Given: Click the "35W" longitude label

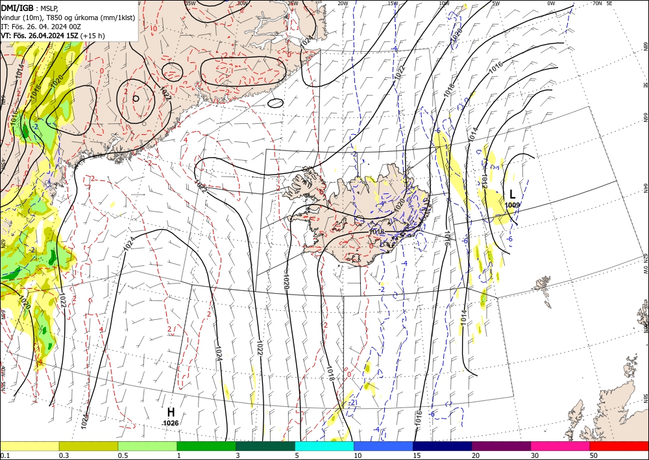Looking at the screenshot, I should (x=190, y=3).
